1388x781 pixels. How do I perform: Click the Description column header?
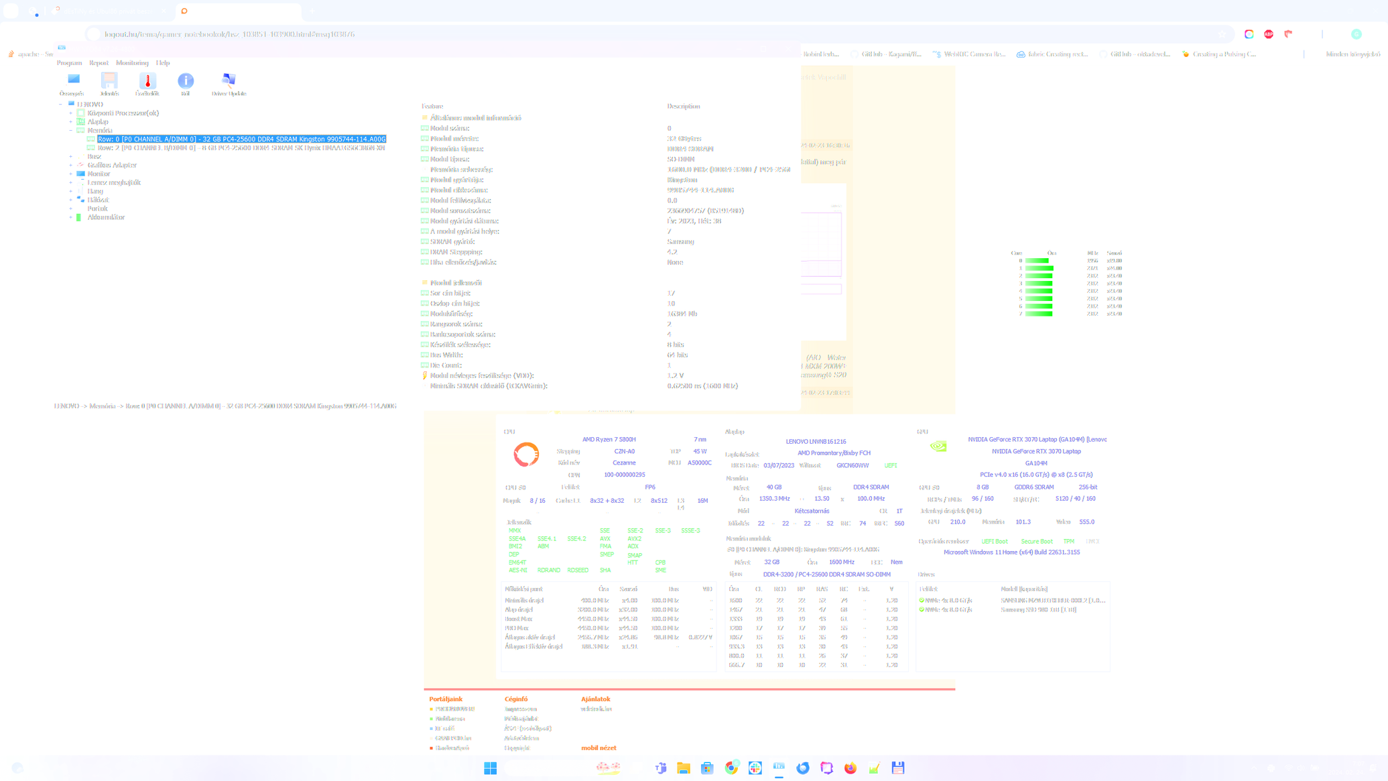(684, 107)
